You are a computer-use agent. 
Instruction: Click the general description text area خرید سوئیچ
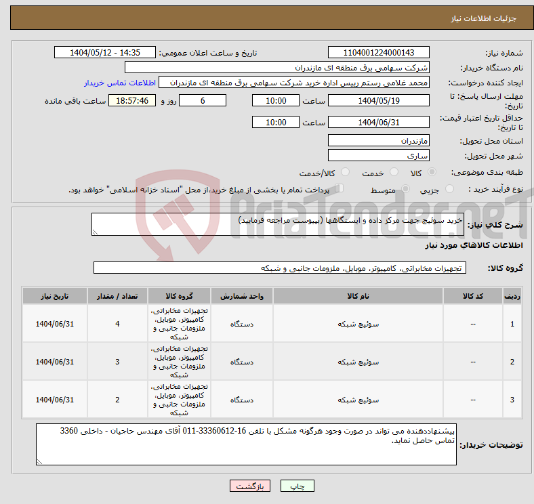click(x=278, y=224)
